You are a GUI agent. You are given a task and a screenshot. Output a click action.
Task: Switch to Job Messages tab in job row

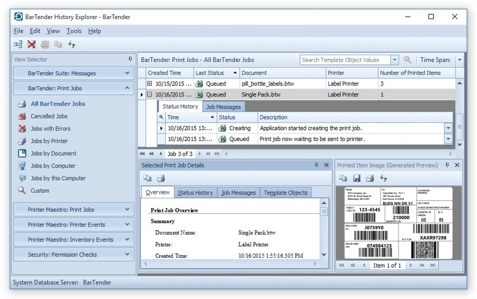coord(223,107)
